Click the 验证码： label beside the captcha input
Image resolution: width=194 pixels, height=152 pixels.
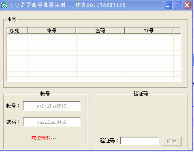[x=109, y=141]
